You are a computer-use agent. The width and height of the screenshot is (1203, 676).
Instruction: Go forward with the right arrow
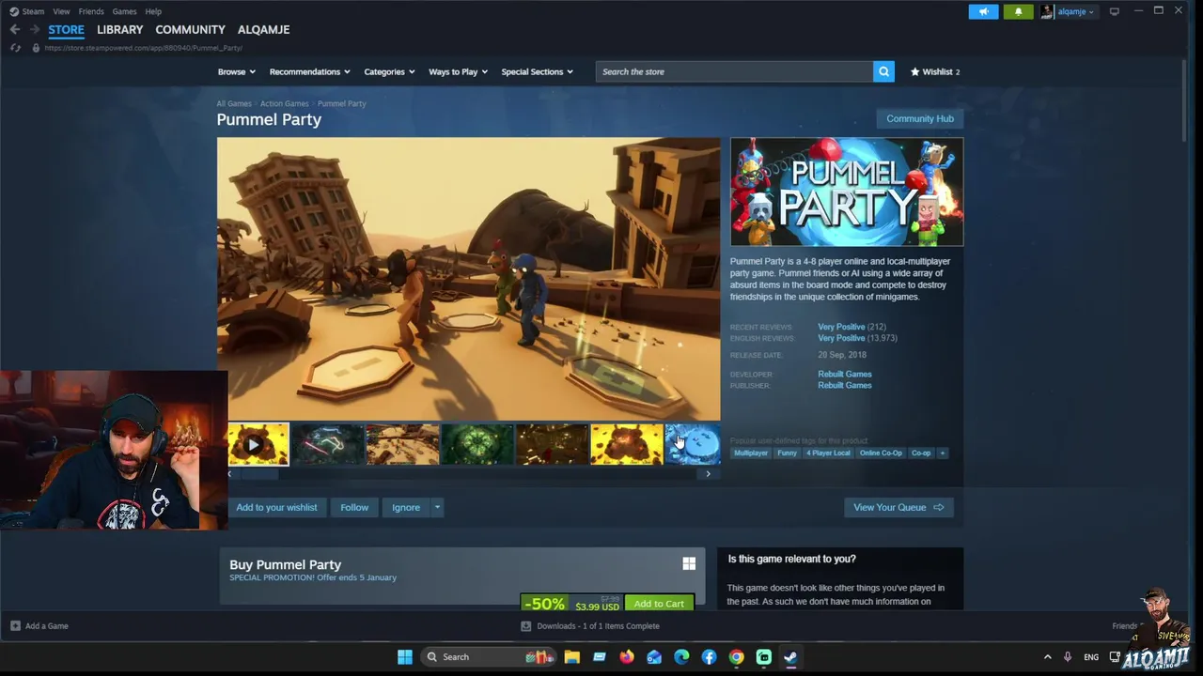35,29
